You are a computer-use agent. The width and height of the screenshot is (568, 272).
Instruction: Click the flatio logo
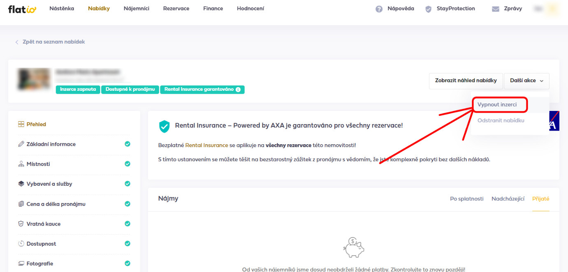coord(22,9)
